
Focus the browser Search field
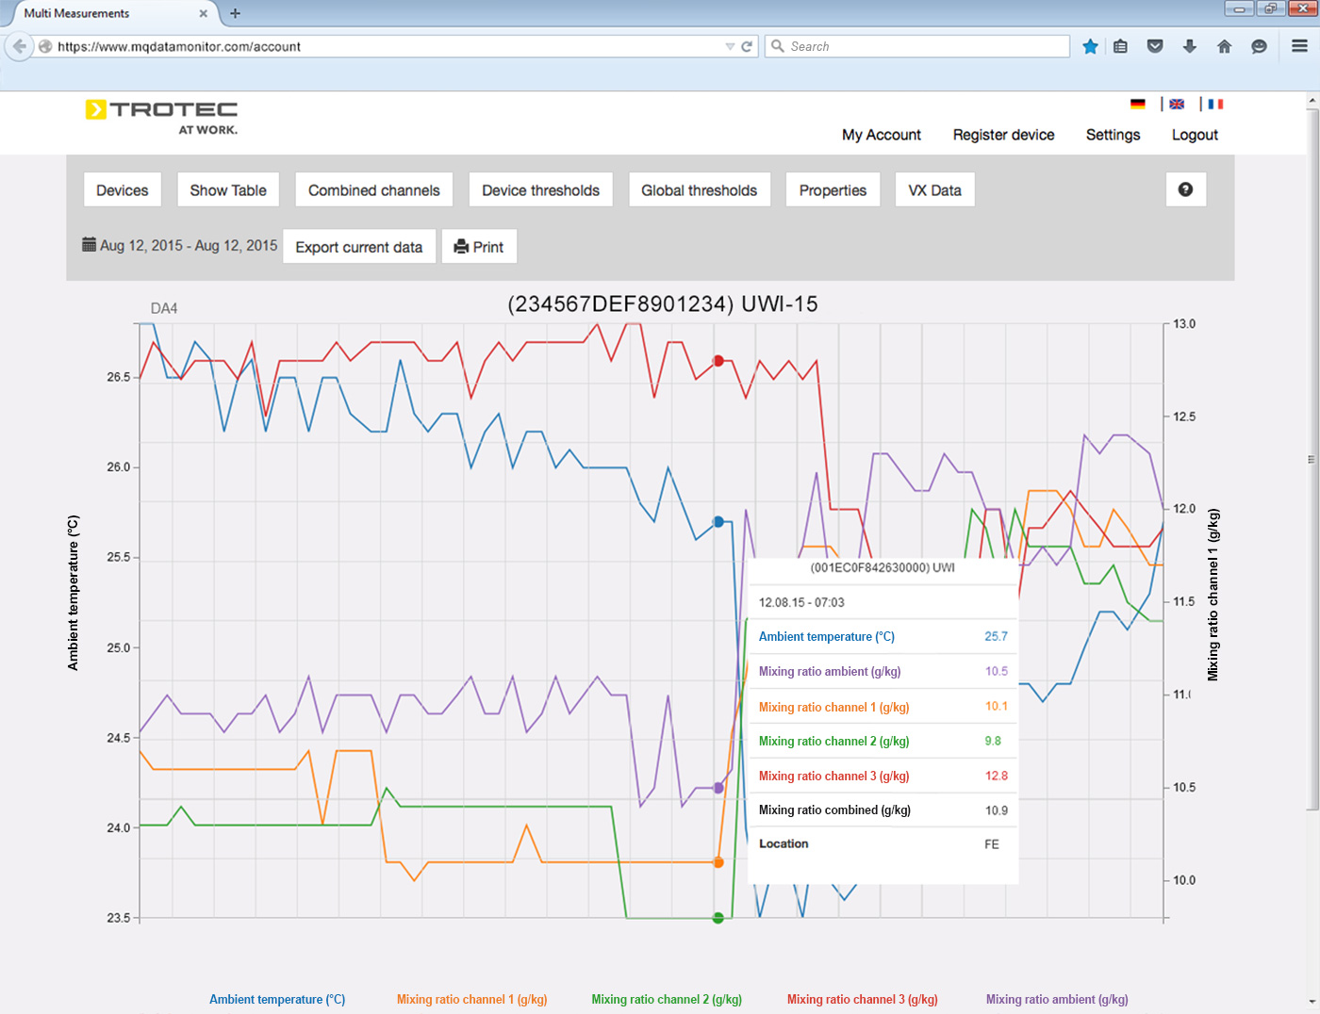tap(916, 46)
